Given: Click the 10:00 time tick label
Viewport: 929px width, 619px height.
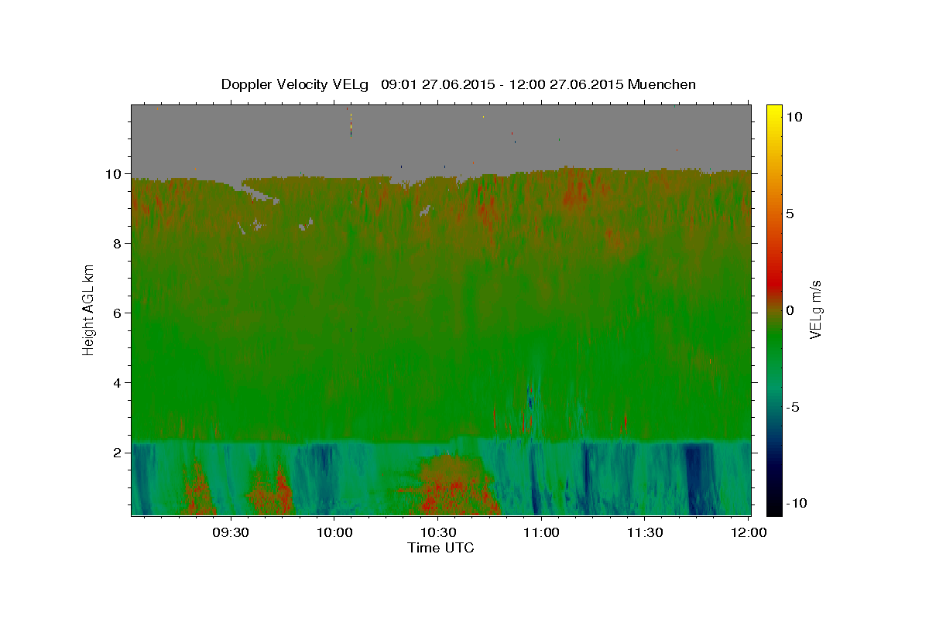Looking at the screenshot, I should tap(334, 532).
